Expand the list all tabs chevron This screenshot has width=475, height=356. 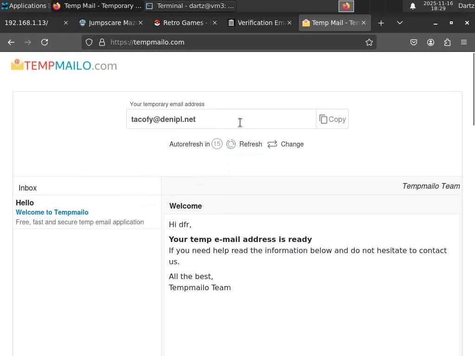pyautogui.click(x=400, y=23)
